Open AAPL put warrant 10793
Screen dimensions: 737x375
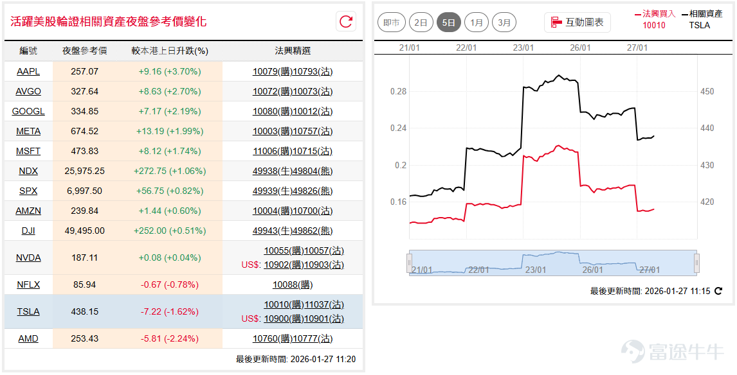[313, 71]
